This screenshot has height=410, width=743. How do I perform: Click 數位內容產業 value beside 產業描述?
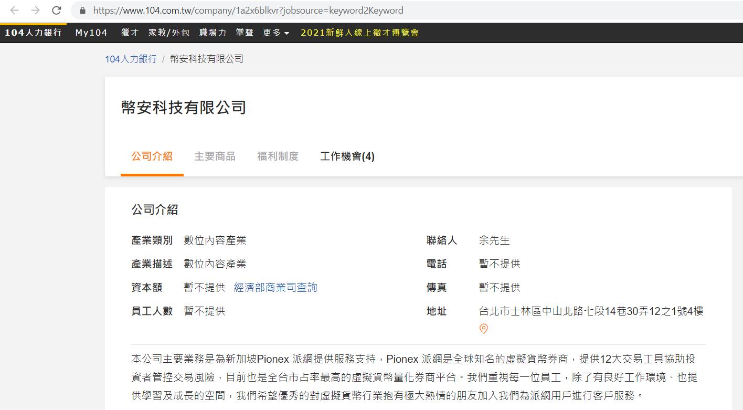pos(215,264)
